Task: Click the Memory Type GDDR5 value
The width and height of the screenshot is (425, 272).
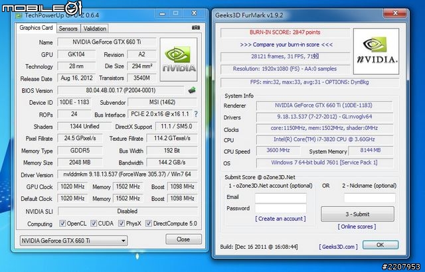Action: (80, 151)
